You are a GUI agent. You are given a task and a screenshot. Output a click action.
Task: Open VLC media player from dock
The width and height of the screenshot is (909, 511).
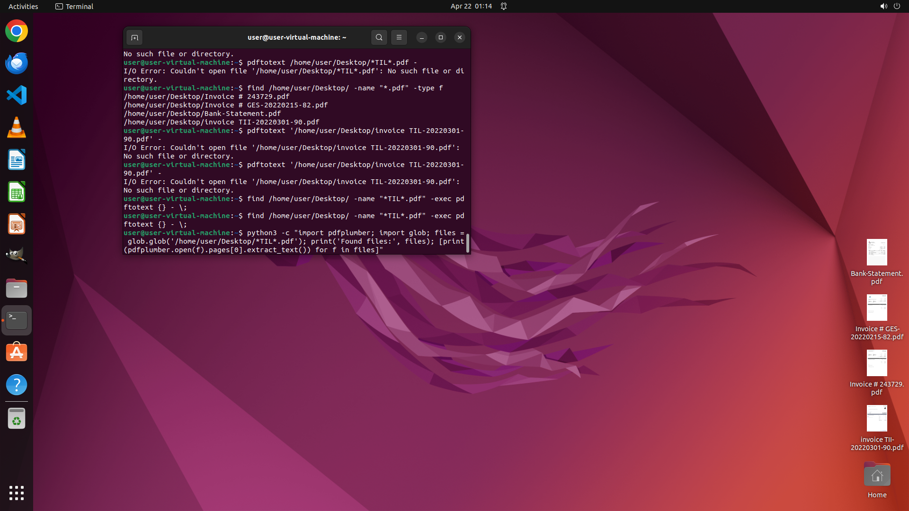tap(17, 128)
